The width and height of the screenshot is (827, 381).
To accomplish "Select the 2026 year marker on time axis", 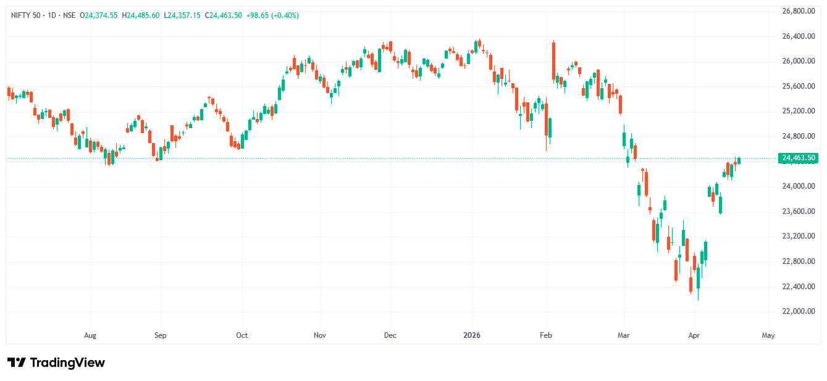I will 472,335.
